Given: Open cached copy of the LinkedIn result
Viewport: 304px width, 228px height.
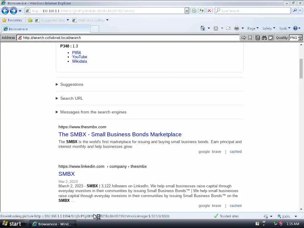Looking at the screenshot, I should 235,206.
